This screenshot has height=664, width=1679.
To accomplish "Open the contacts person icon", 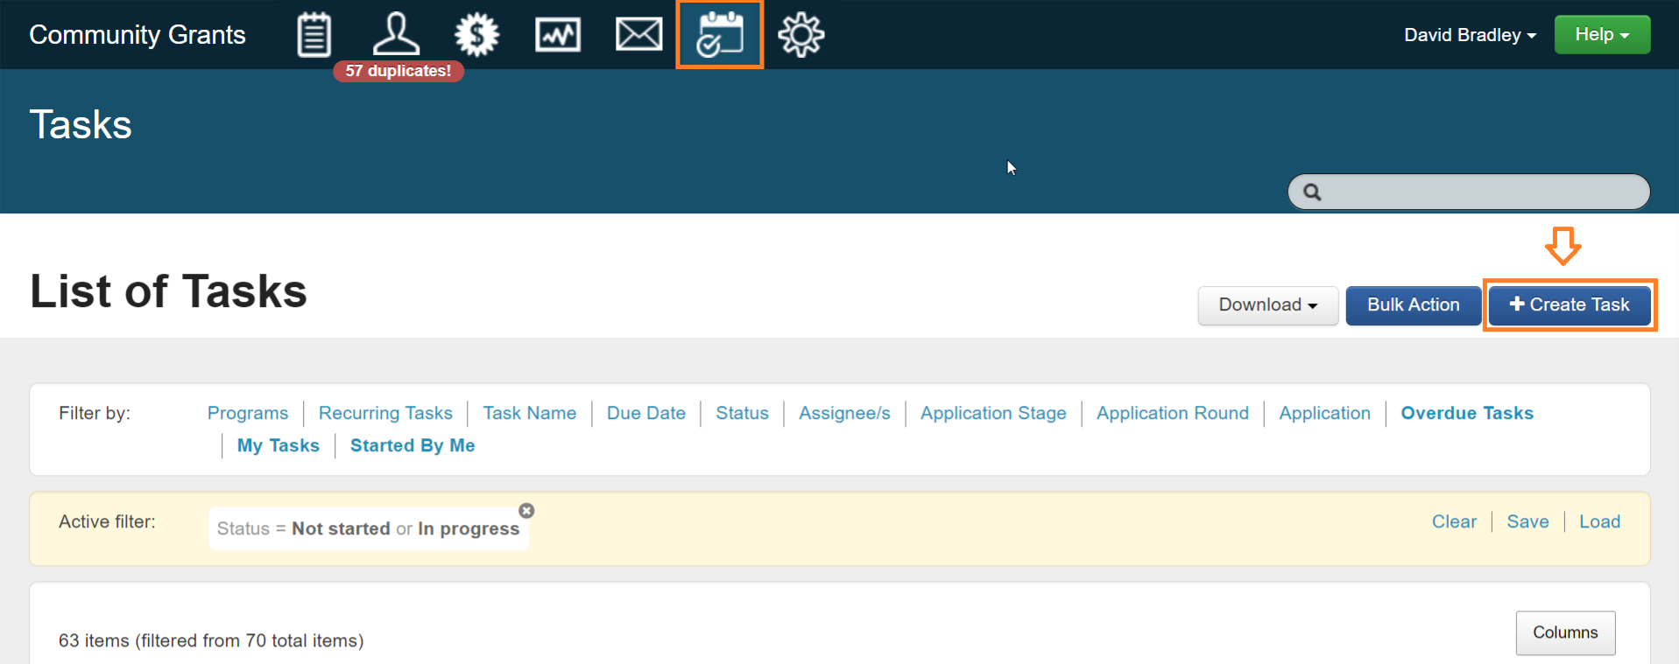I will click(396, 35).
